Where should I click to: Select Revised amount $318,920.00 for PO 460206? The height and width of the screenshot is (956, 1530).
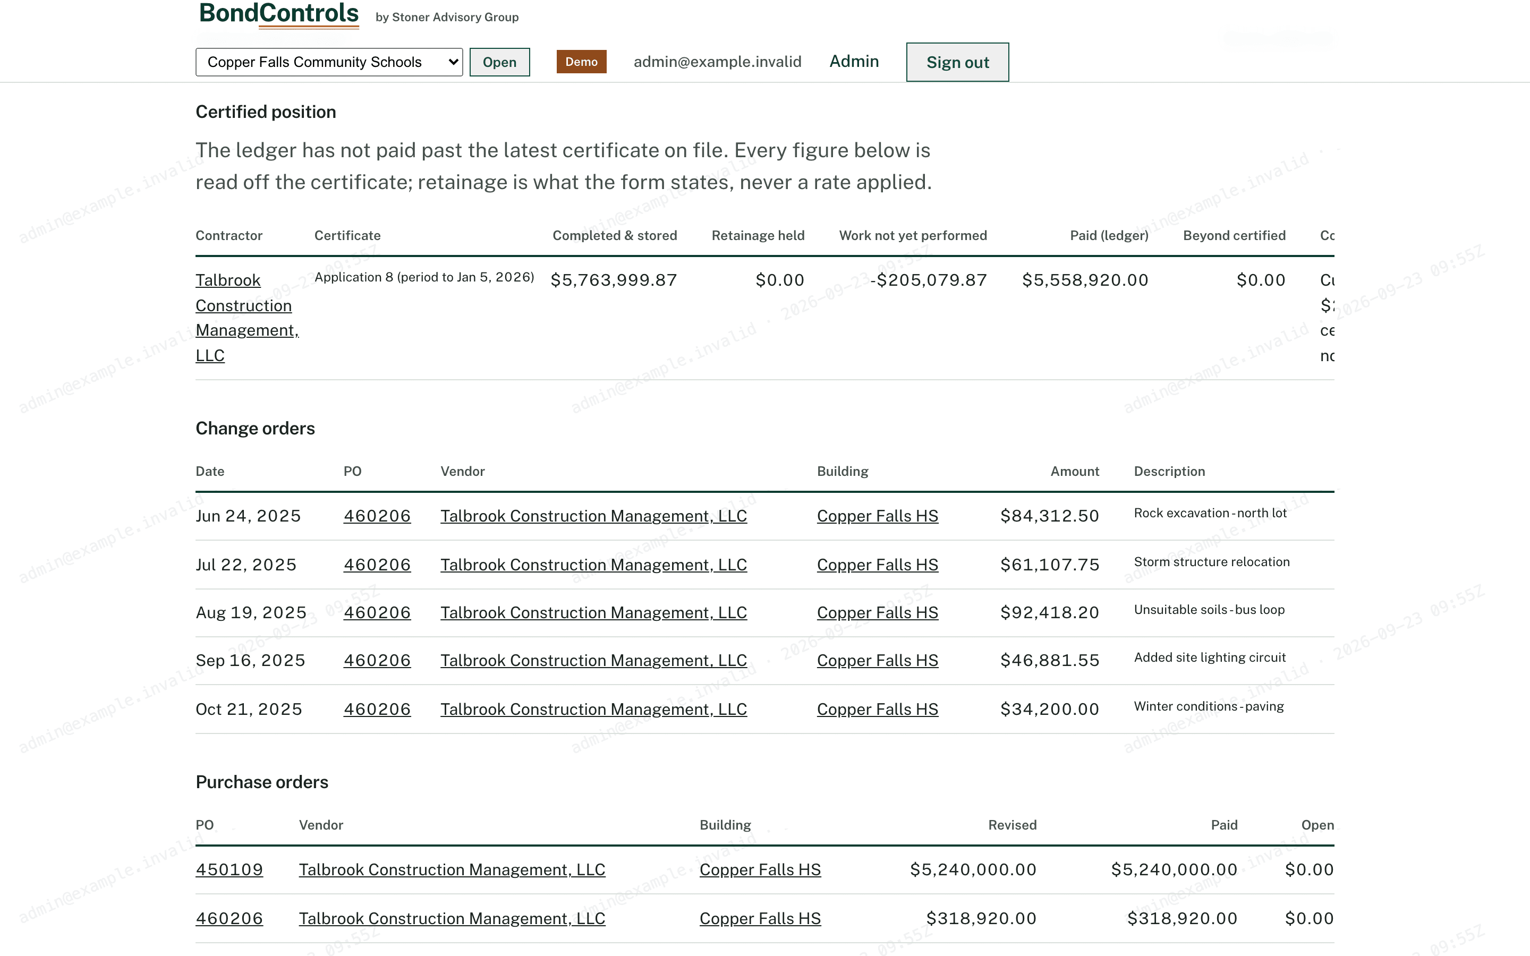click(981, 919)
